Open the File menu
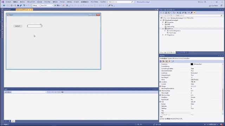 [x=8, y=2]
